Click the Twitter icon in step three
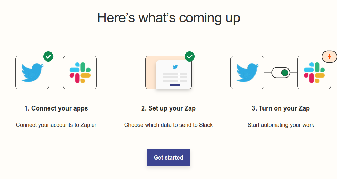337x179 pixels. point(248,72)
